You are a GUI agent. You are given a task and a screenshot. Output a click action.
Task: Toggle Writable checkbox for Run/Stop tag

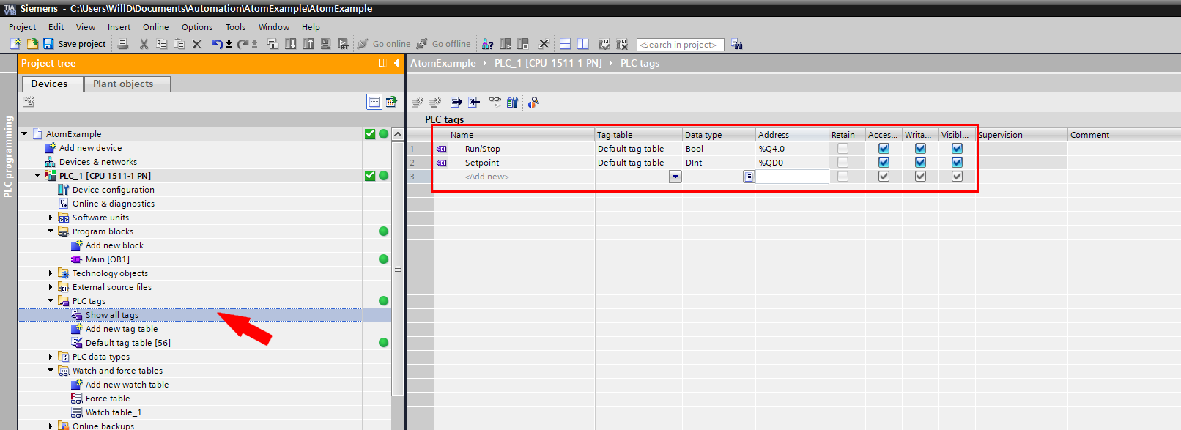pos(920,149)
